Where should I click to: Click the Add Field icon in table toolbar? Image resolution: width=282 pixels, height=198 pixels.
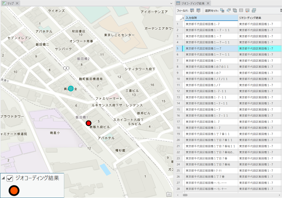click(192, 11)
